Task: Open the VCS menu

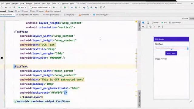Action: tap(59, 3)
